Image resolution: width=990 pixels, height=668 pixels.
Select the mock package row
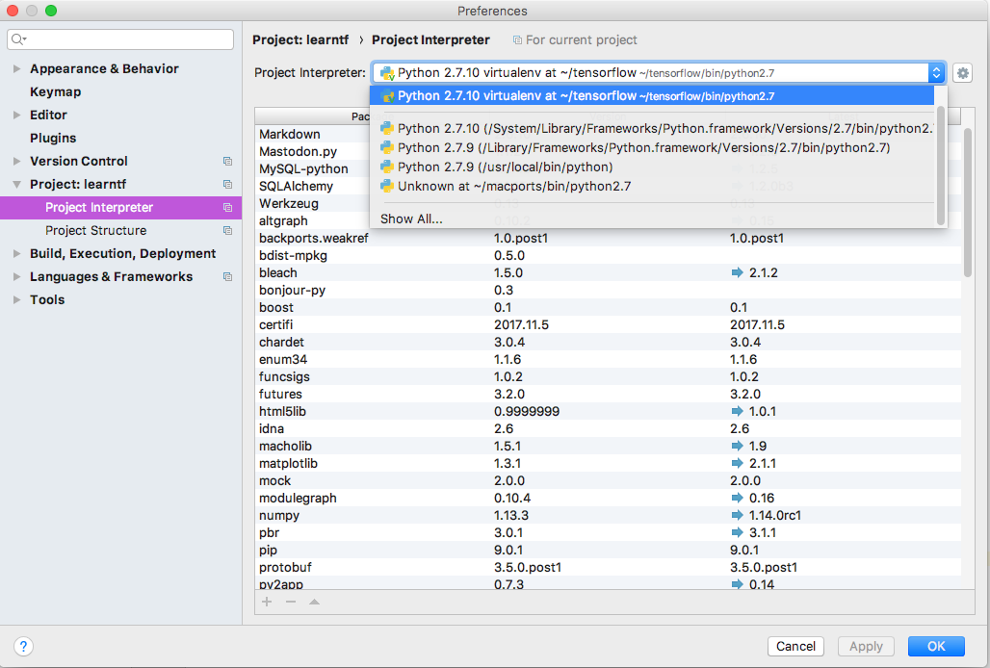[x=608, y=480]
